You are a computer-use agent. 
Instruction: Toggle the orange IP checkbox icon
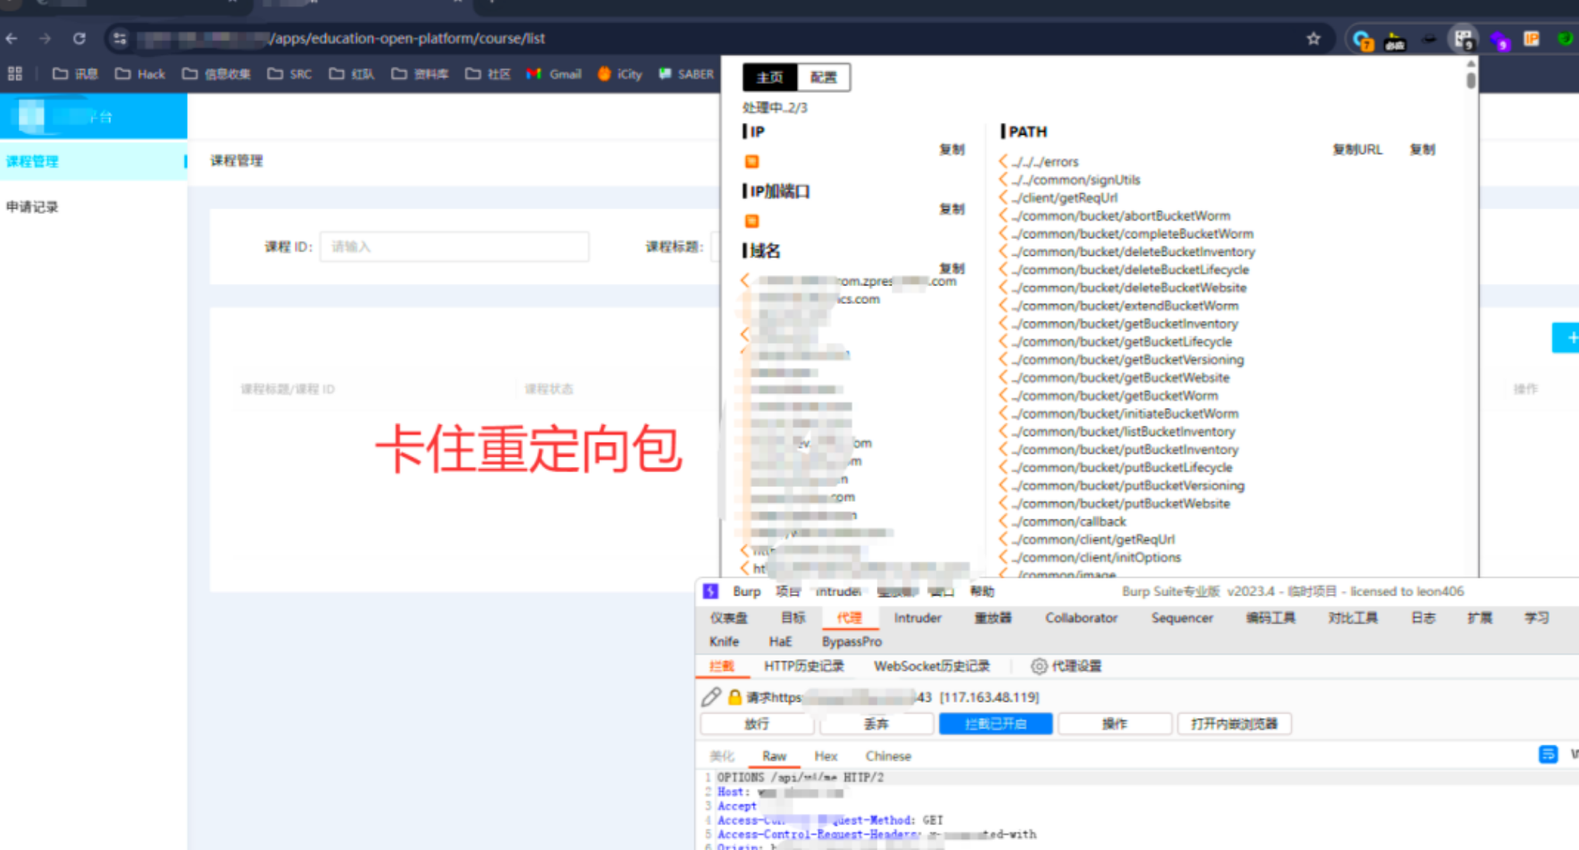click(751, 161)
